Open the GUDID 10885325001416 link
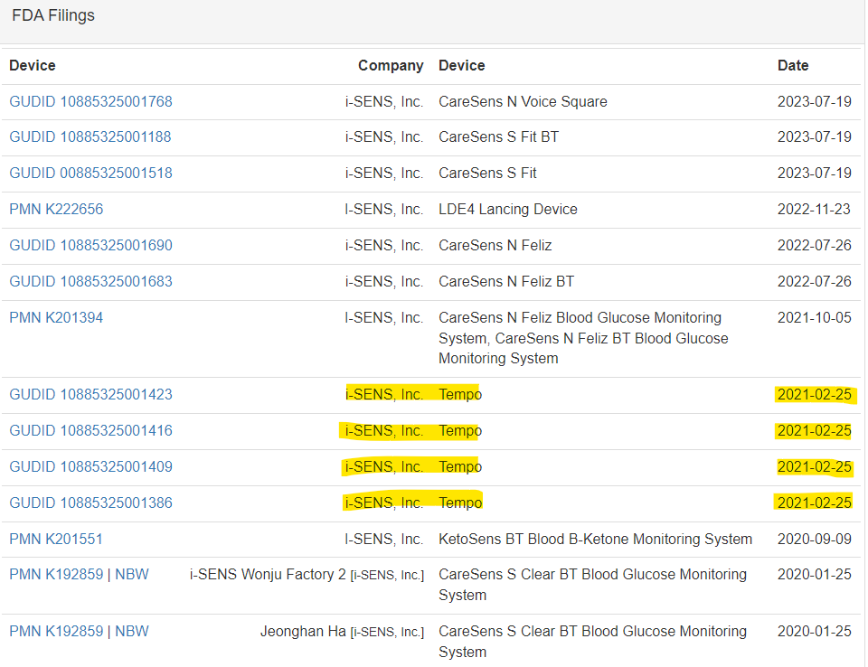Screen dimensions: 868x667 [x=90, y=430]
